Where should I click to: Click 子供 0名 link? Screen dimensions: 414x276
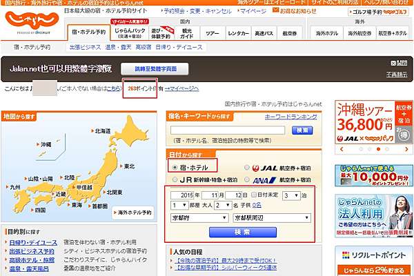click(x=257, y=205)
